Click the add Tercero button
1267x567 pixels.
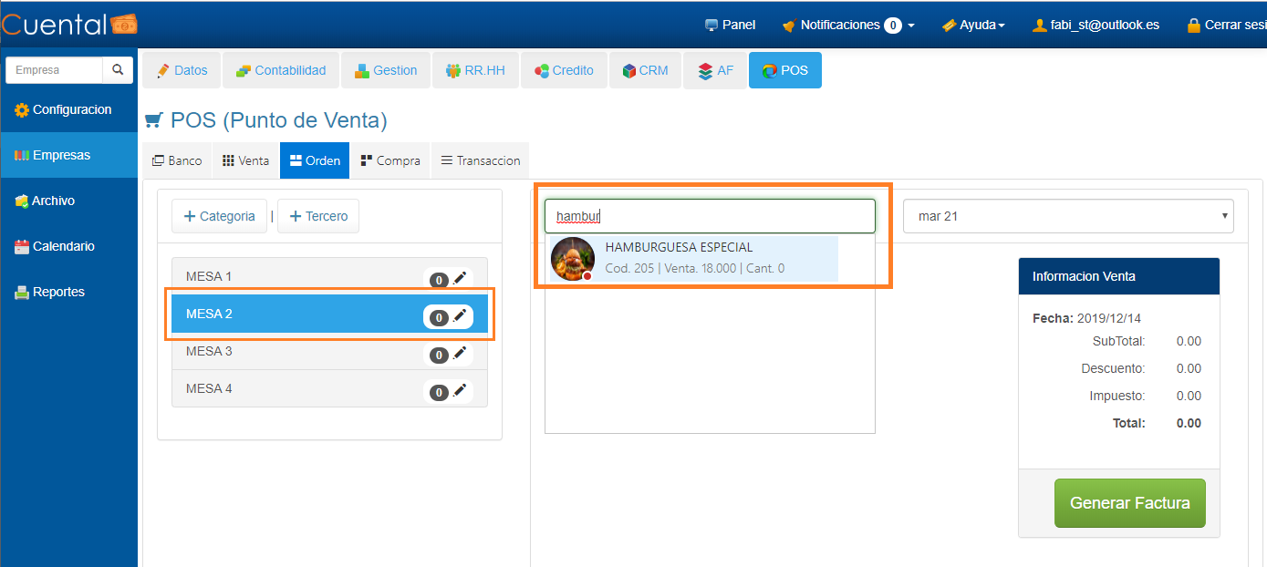coord(318,216)
